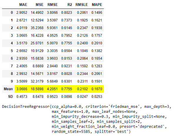Select R2 value 0.7952
This screenshot has height=136, width=174.
67,36
